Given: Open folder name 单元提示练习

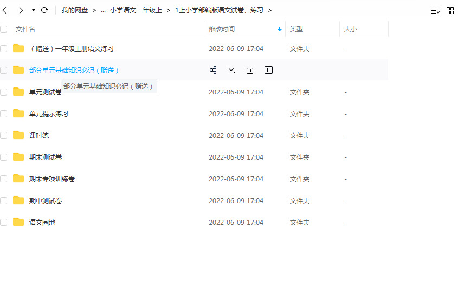Looking at the screenshot, I should point(48,113).
